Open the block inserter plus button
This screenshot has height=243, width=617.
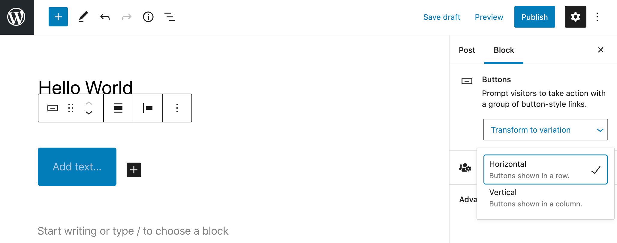click(x=58, y=17)
